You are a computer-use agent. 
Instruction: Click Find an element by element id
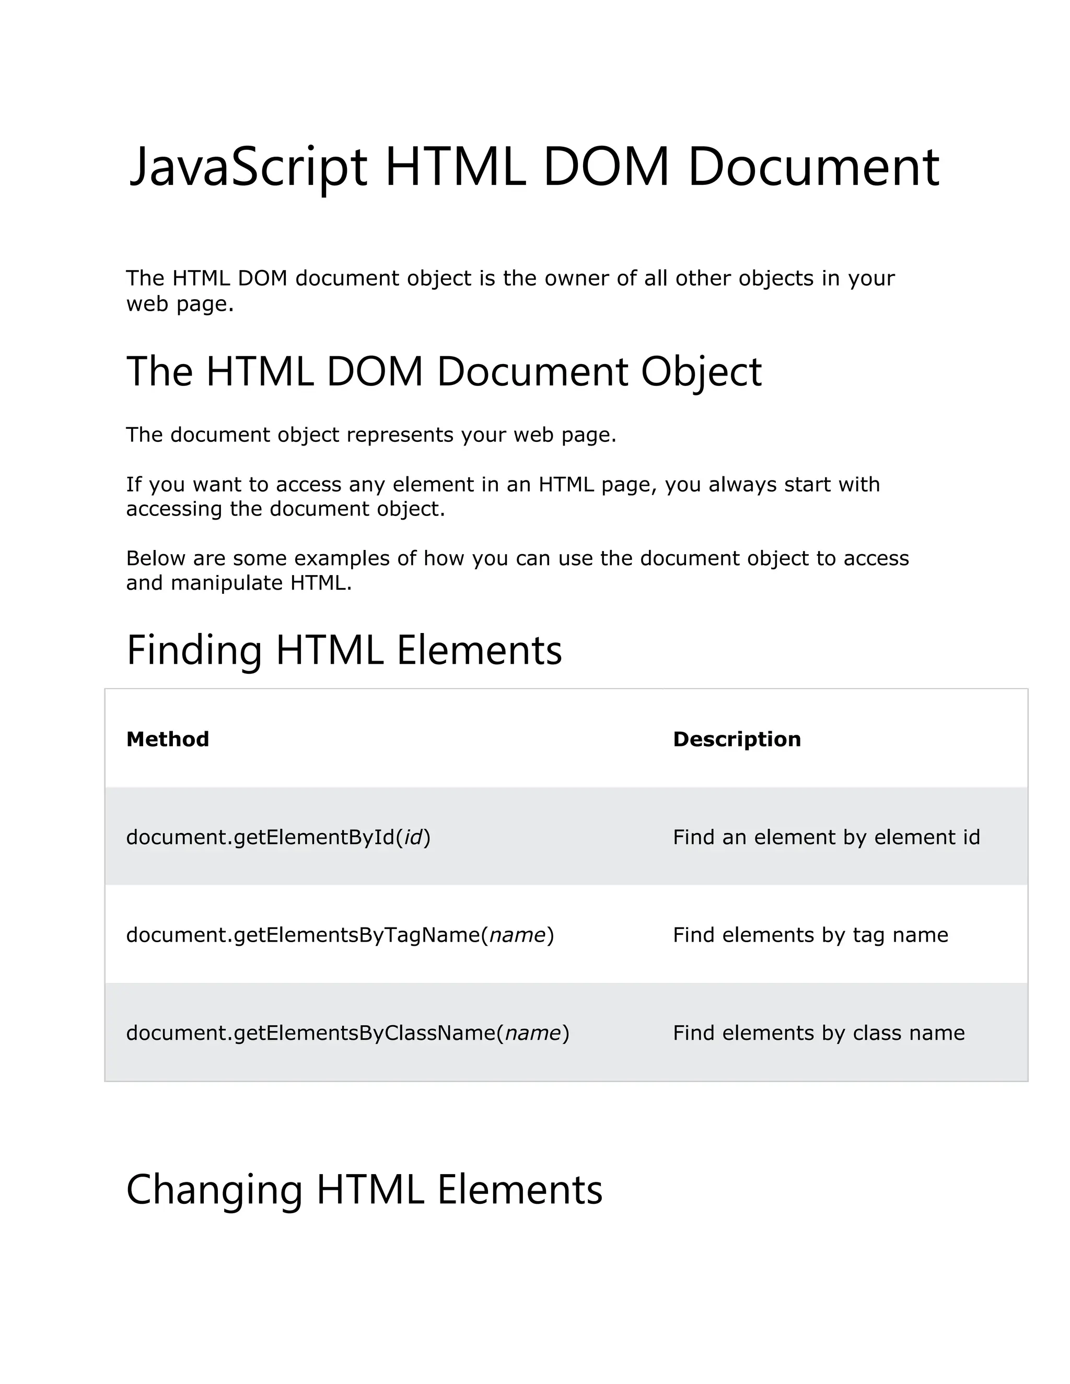click(826, 838)
